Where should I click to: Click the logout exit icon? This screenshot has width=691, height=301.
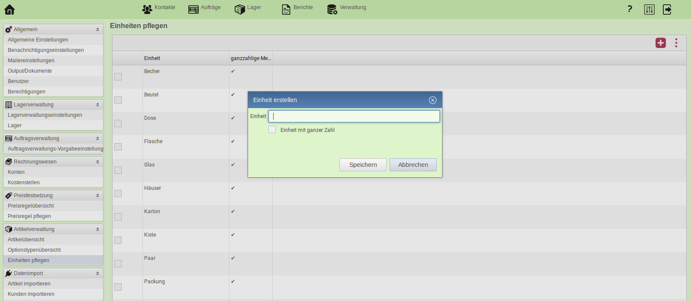pos(667,10)
